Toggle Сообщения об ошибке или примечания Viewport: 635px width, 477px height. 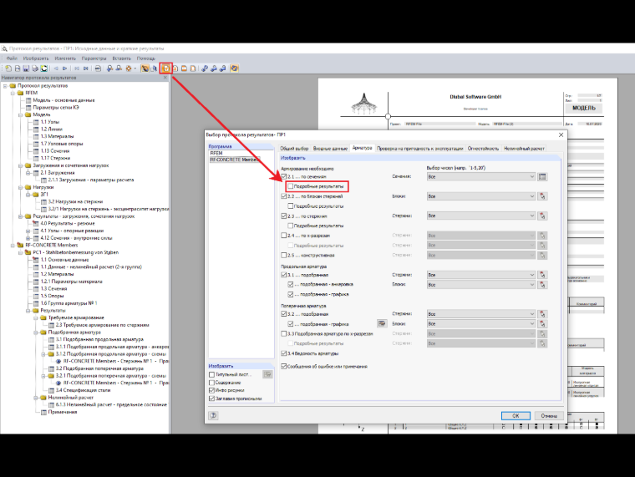(284, 366)
